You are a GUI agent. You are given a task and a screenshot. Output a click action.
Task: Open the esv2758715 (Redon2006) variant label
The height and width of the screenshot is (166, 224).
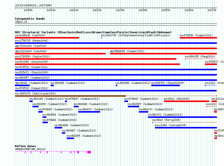32,41
